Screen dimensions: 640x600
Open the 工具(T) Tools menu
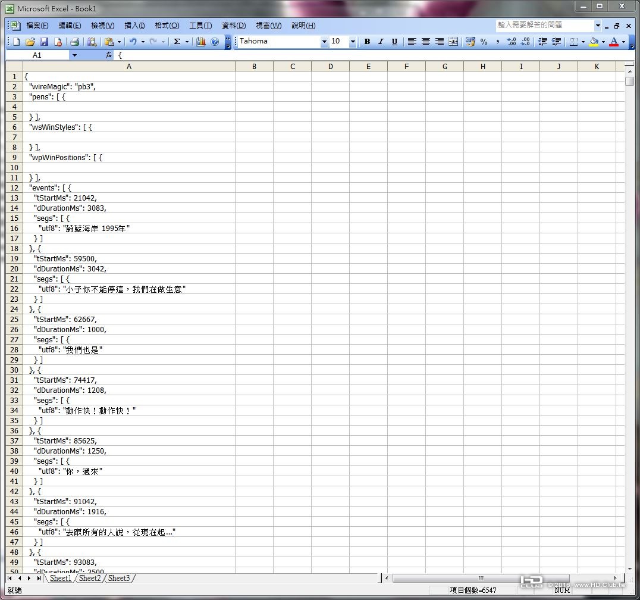click(x=200, y=26)
